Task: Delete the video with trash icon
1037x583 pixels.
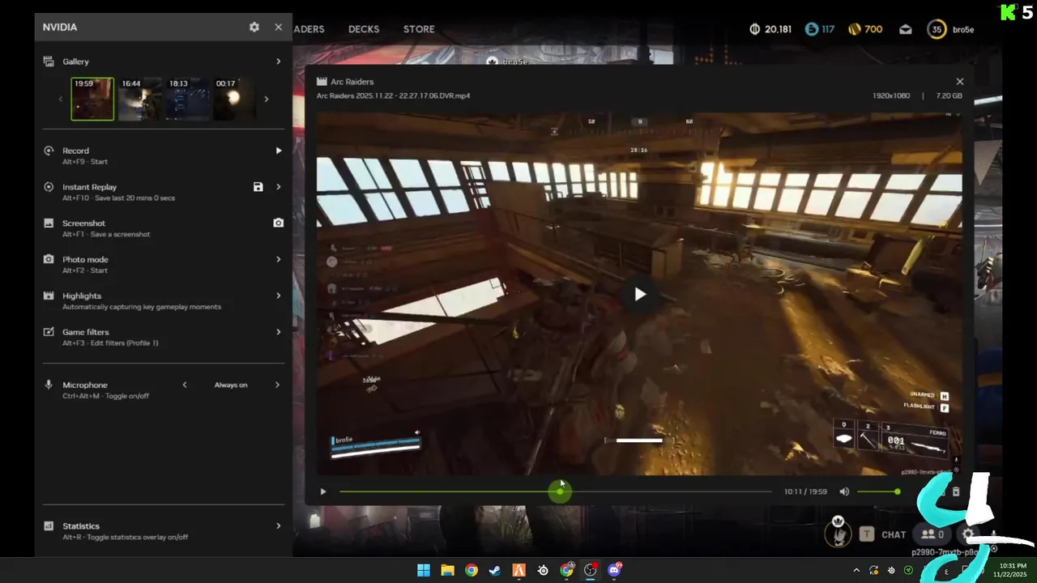Action: pyautogui.click(x=956, y=492)
